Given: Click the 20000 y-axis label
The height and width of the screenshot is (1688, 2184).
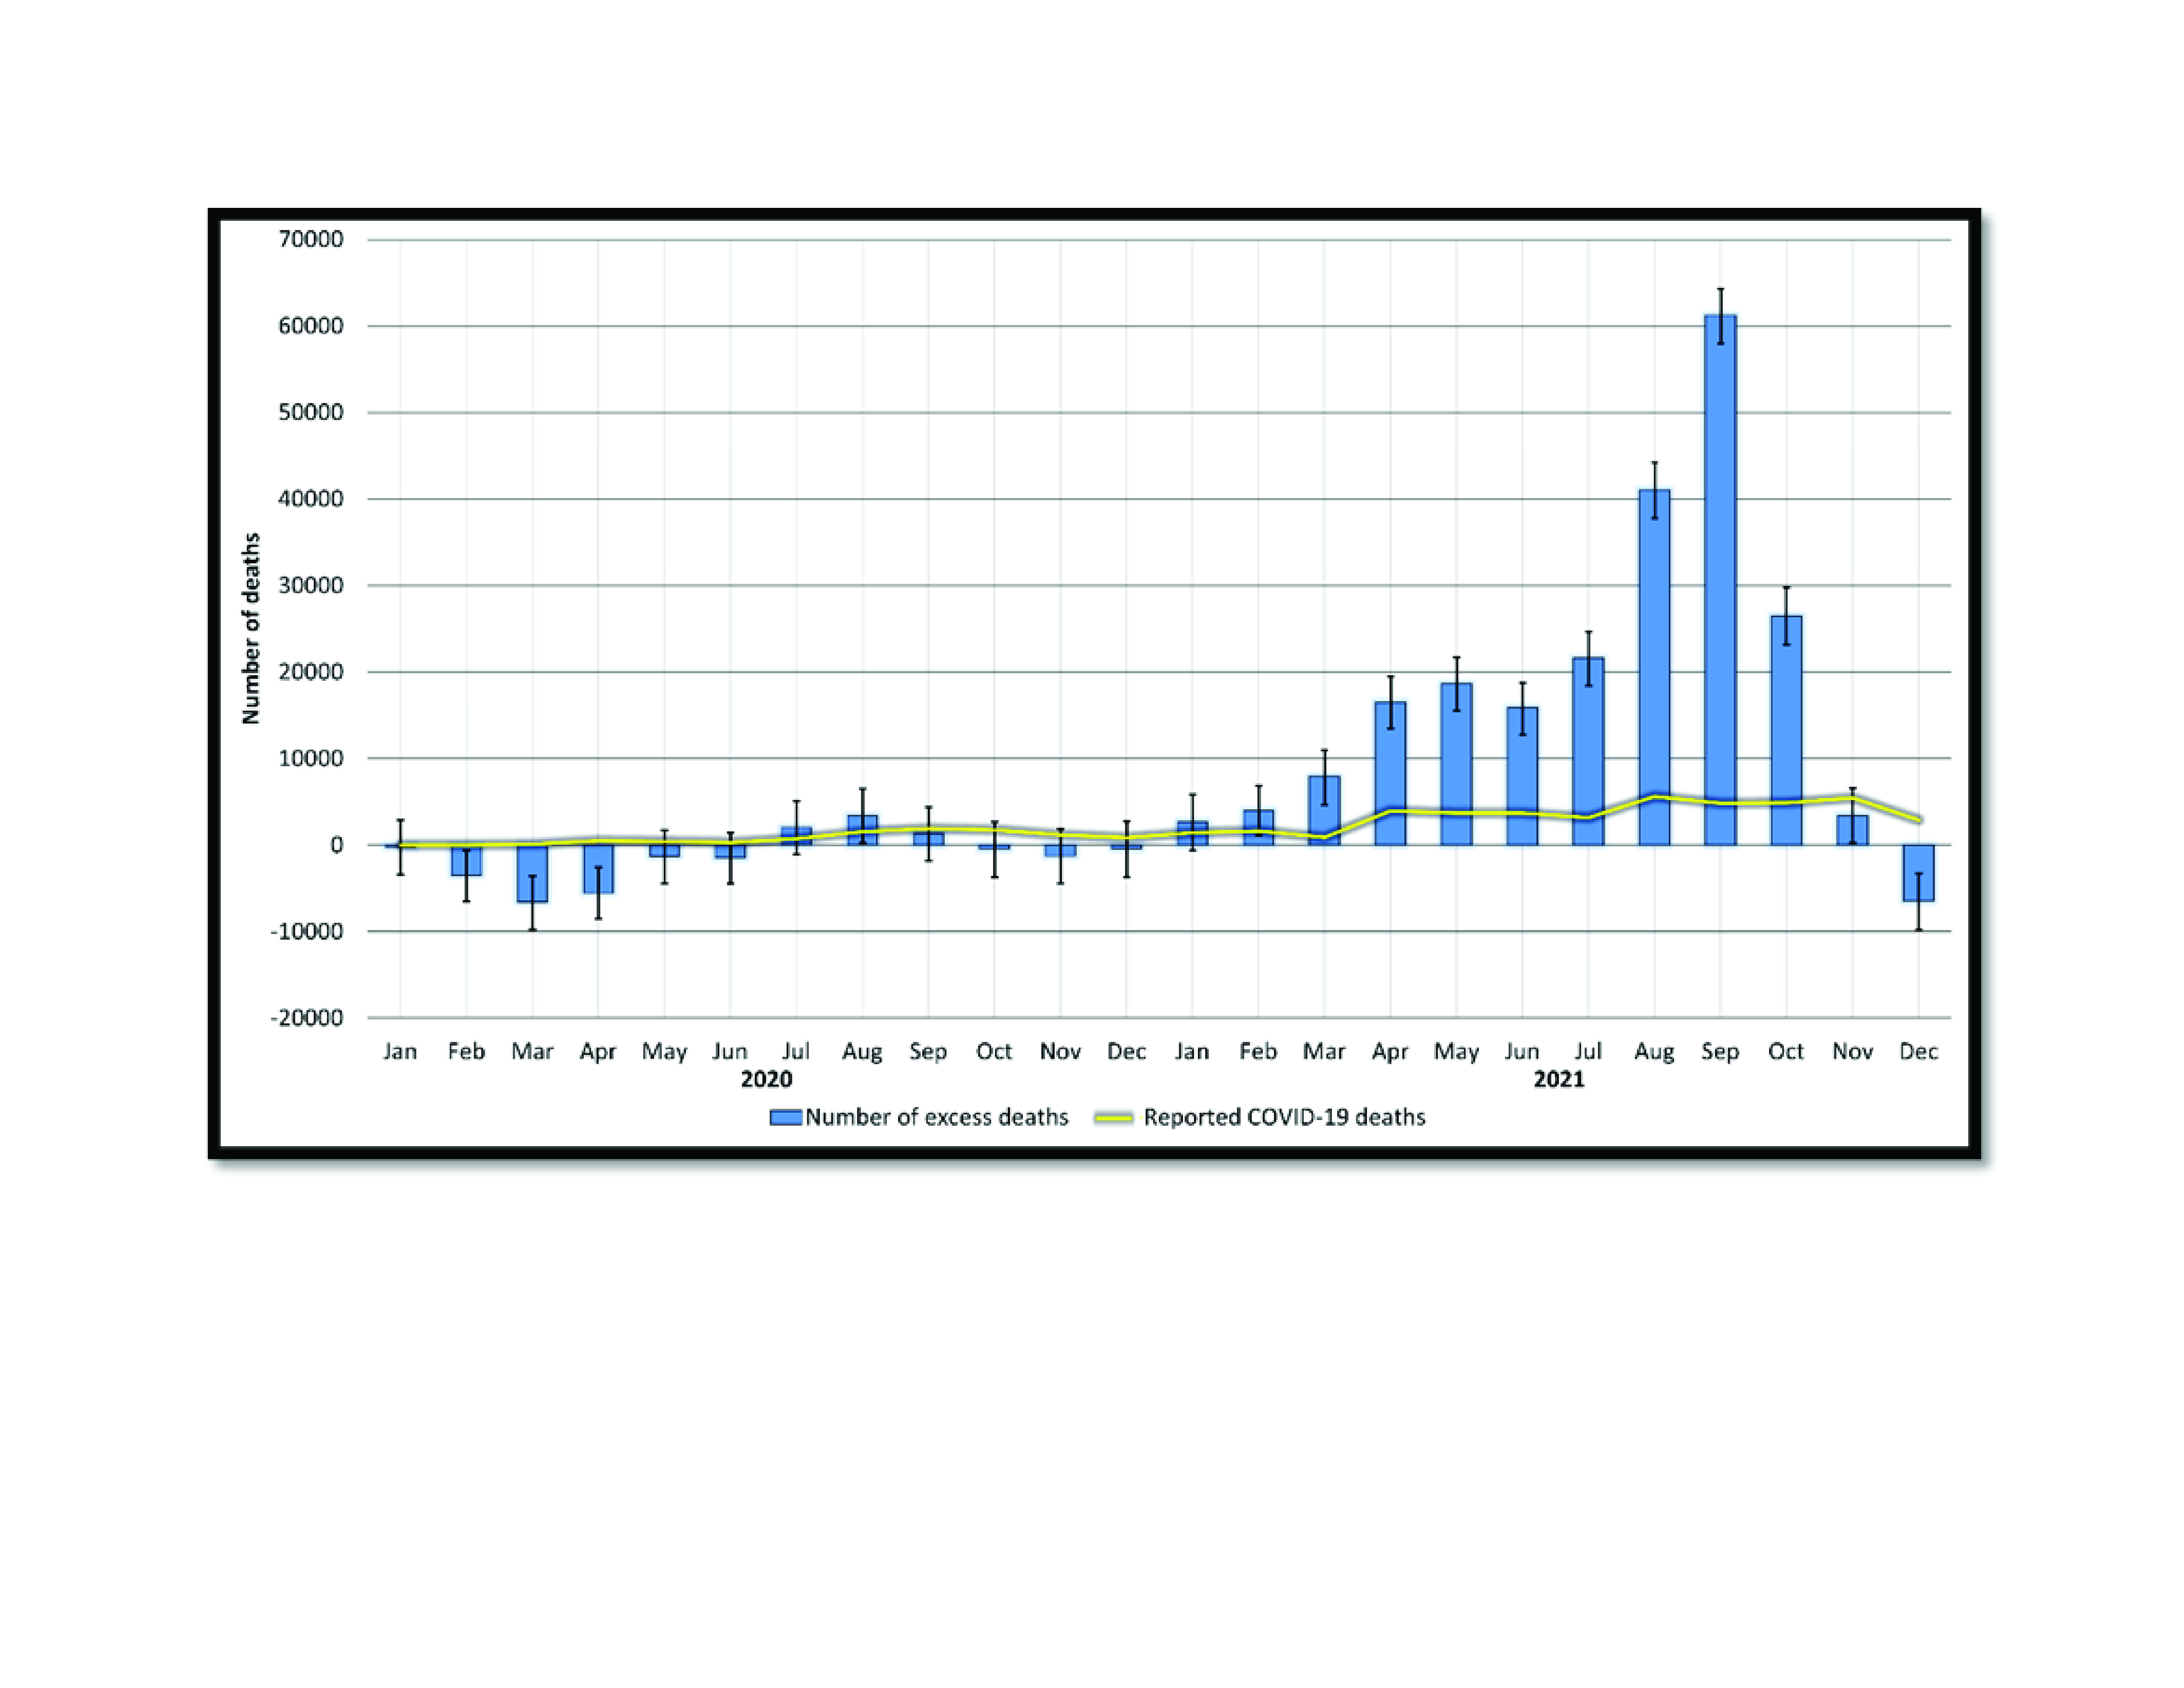Looking at the screenshot, I should [x=311, y=672].
